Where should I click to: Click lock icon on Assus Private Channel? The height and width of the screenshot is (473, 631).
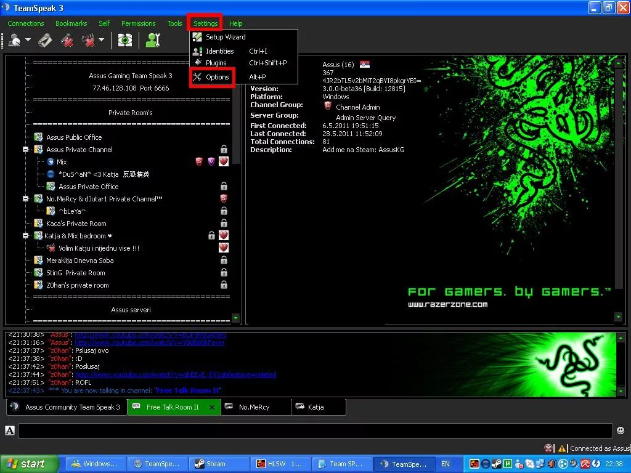click(x=224, y=149)
